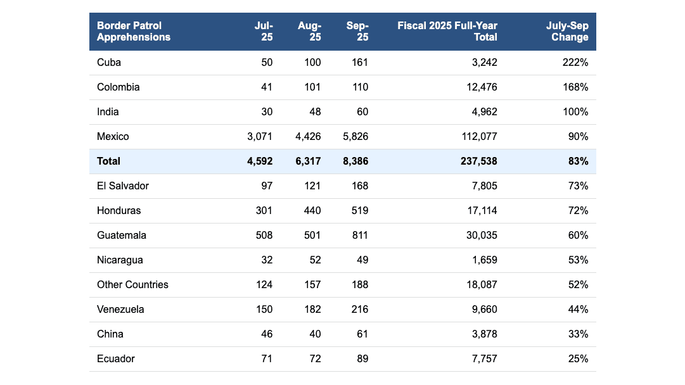
Task: Click the India row label
Action: 108,112
